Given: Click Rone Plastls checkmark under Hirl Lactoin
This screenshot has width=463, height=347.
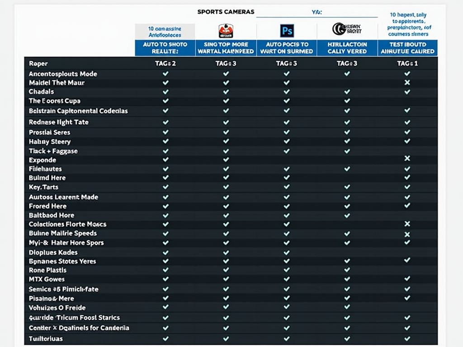Looking at the screenshot, I should (x=347, y=270).
